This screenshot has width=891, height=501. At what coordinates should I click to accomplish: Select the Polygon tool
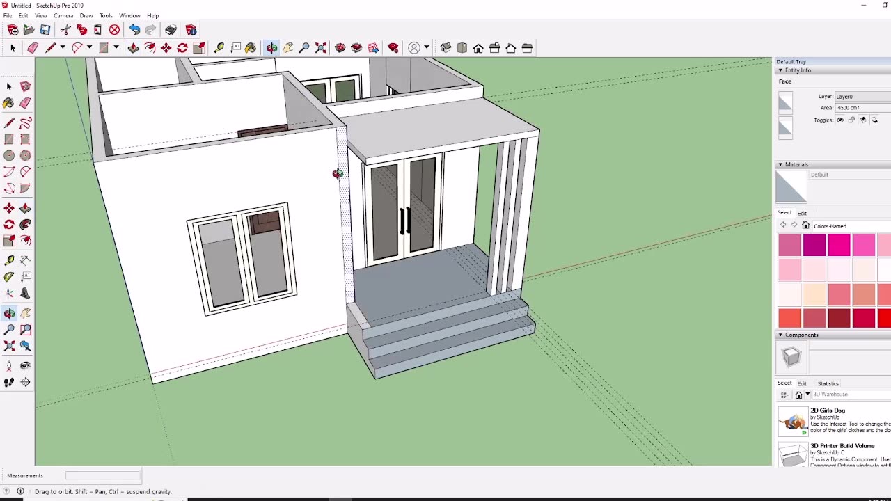(x=25, y=155)
